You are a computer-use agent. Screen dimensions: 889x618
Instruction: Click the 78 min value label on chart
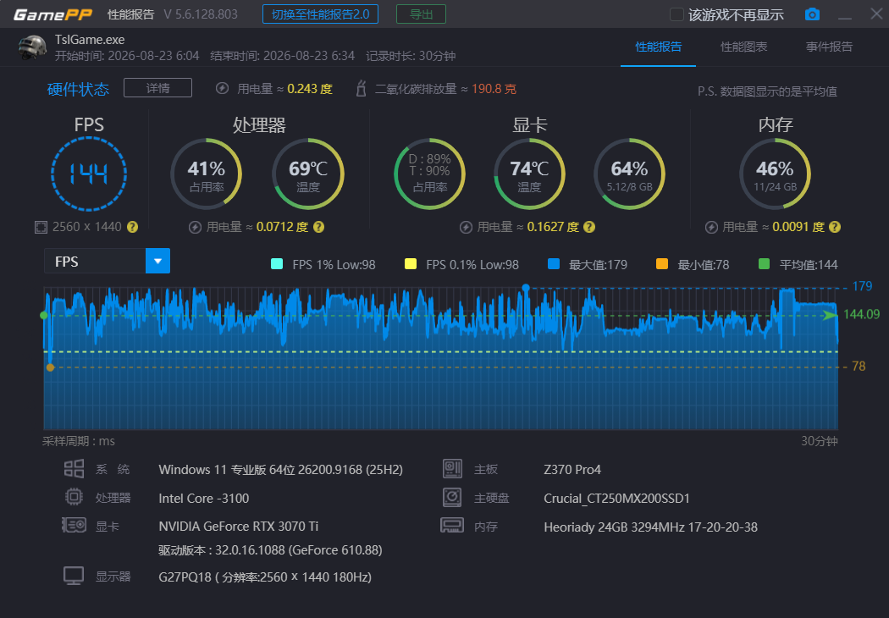coord(859,367)
